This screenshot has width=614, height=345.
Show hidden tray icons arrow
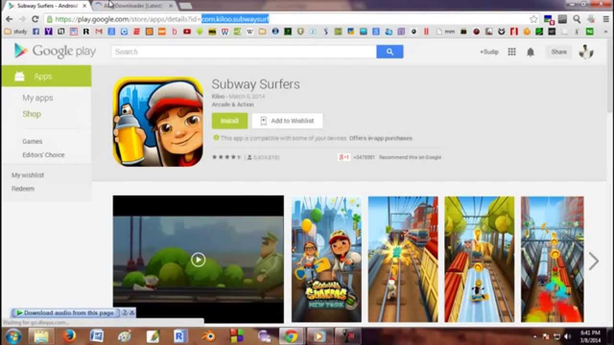click(x=535, y=336)
